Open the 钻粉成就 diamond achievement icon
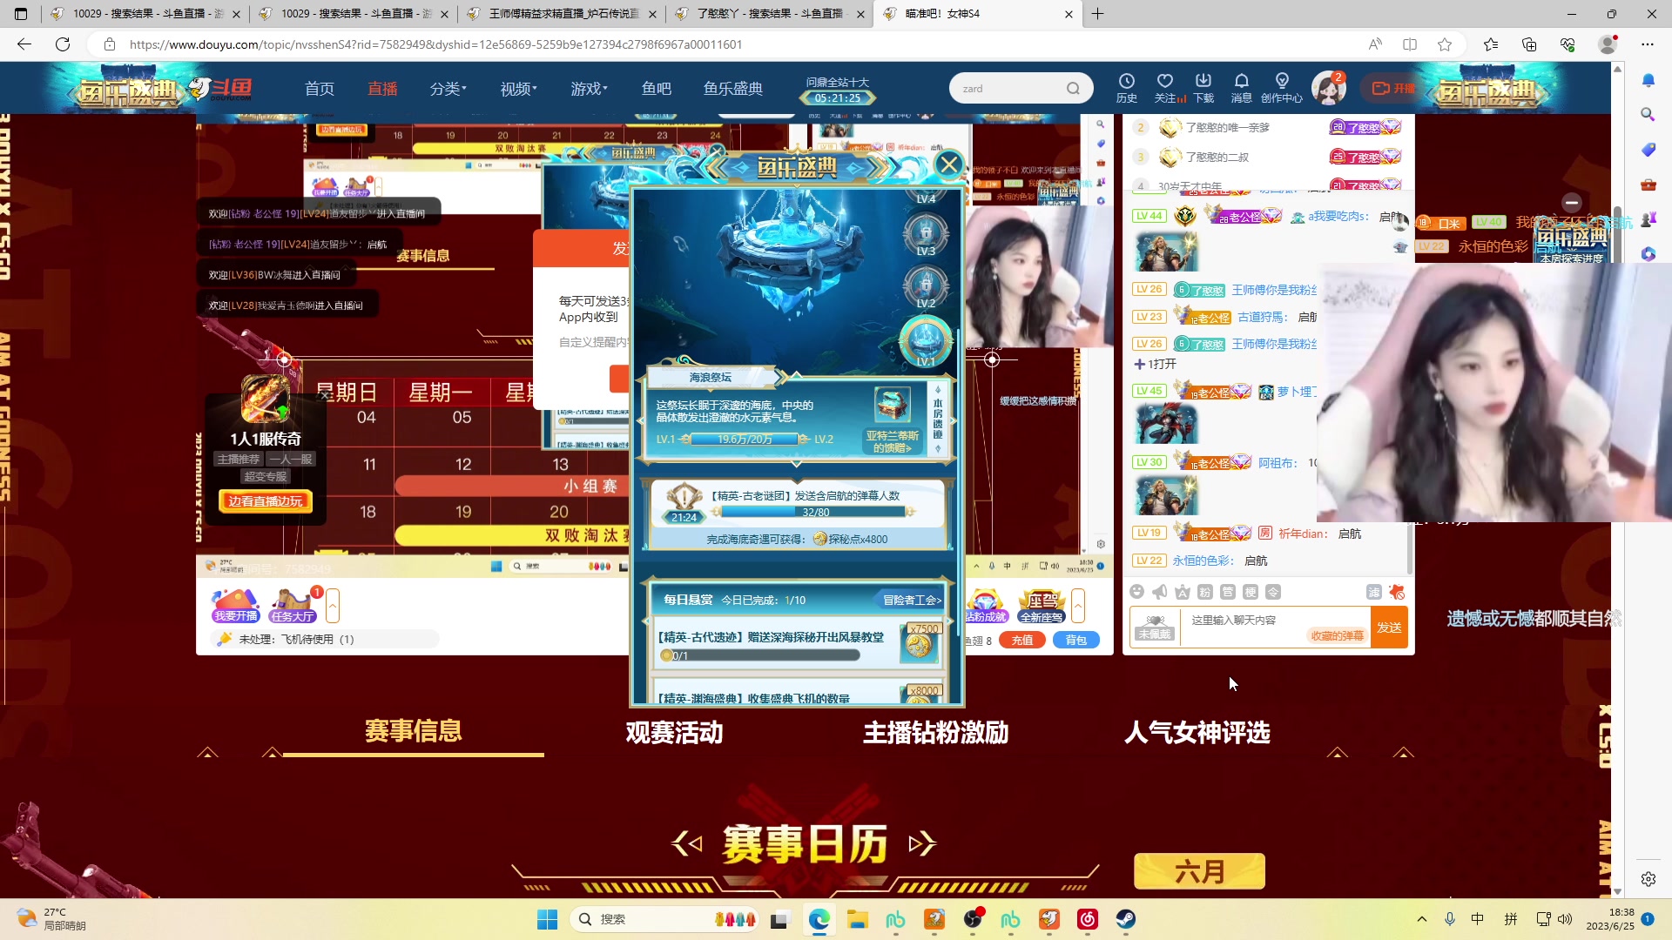The width and height of the screenshot is (1672, 940). 985,606
